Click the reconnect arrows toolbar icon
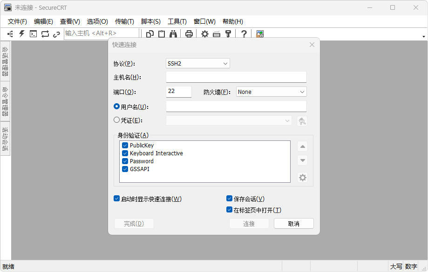 coord(45,33)
